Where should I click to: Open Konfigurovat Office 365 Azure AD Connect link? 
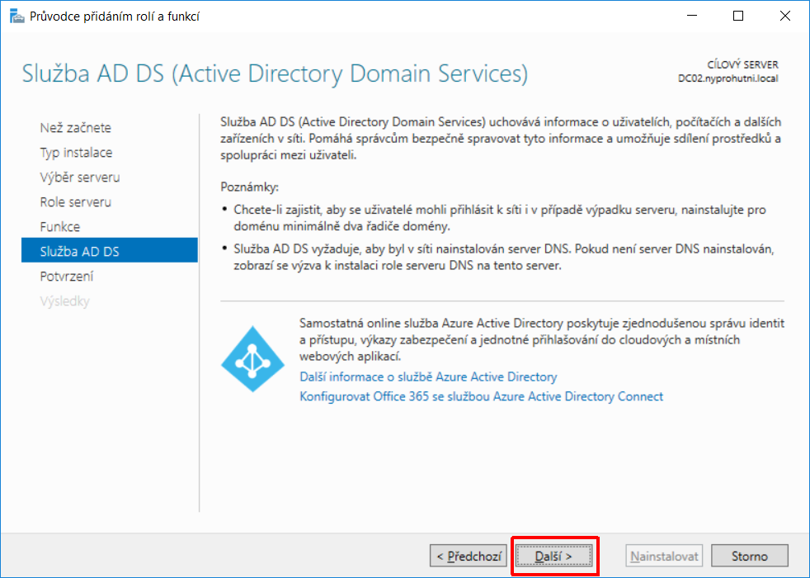[x=482, y=396]
